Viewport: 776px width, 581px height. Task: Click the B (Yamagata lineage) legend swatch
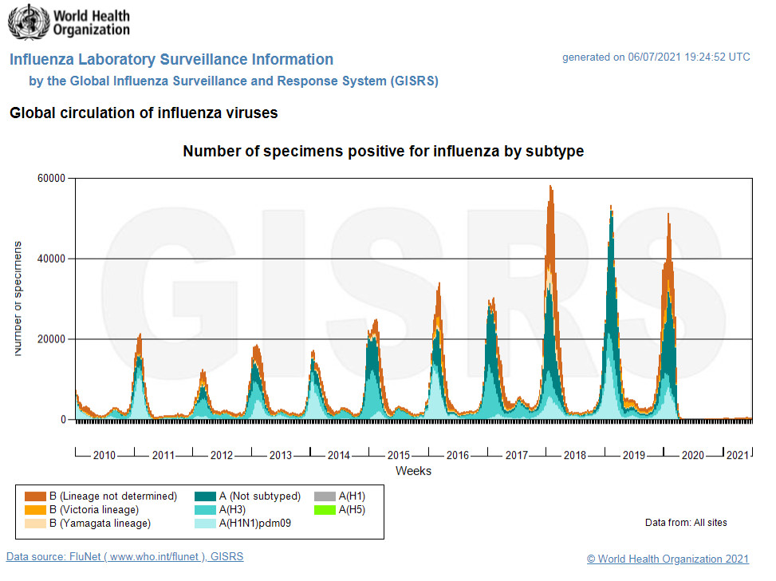pyautogui.click(x=35, y=524)
